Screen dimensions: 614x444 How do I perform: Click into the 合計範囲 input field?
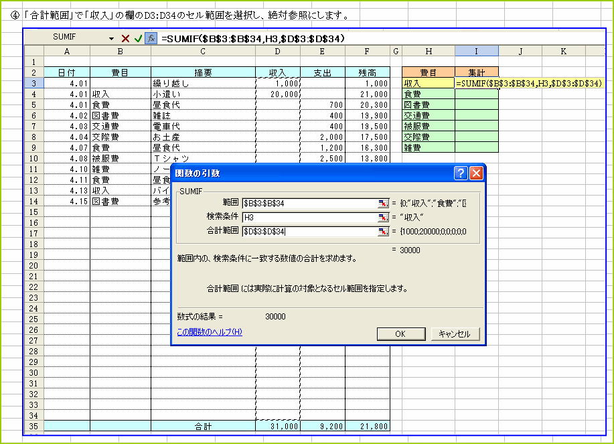(310, 232)
